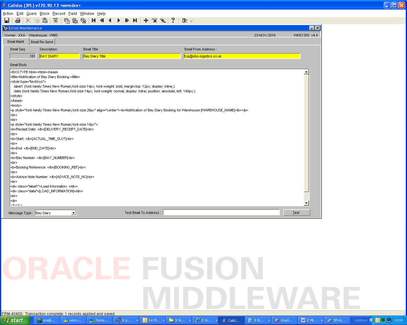407x325 pixels.
Task: Open the Field menu
Action: [x=72, y=14]
